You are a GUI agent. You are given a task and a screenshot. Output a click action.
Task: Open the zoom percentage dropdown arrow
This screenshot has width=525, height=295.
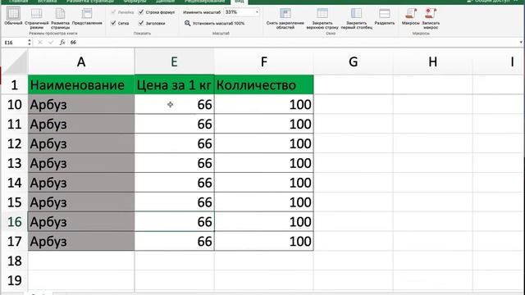pyautogui.click(x=257, y=12)
